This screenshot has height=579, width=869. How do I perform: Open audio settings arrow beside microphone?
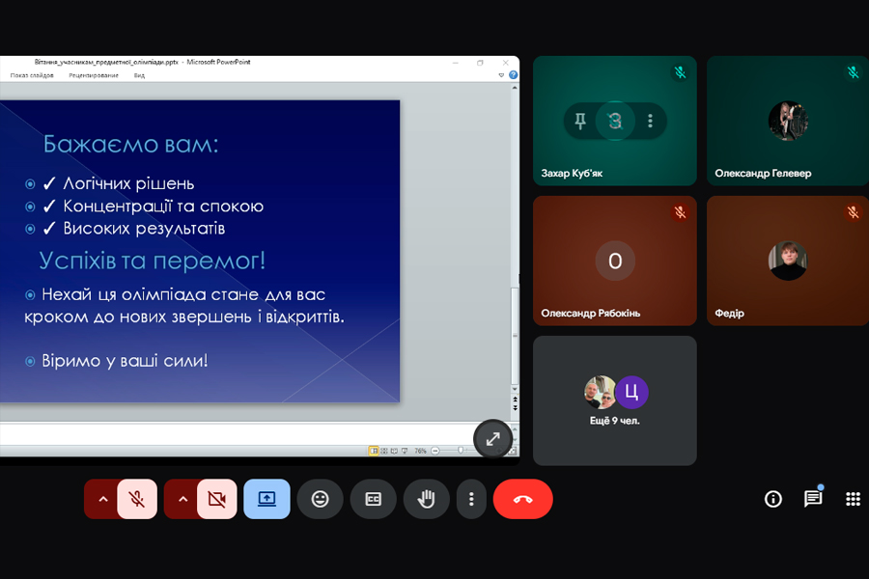click(x=103, y=499)
